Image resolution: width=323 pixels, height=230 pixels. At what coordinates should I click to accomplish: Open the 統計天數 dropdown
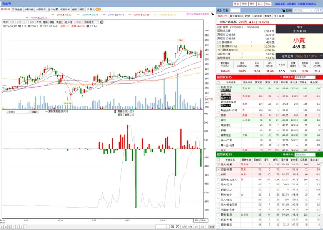point(235,10)
